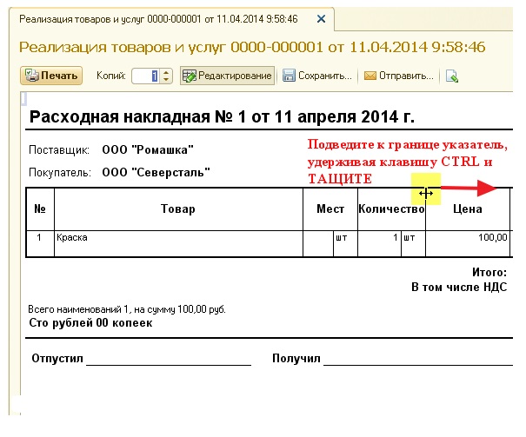526x437 pixels.
Task: Increase copies with stepper up arrow
Action: [166, 72]
